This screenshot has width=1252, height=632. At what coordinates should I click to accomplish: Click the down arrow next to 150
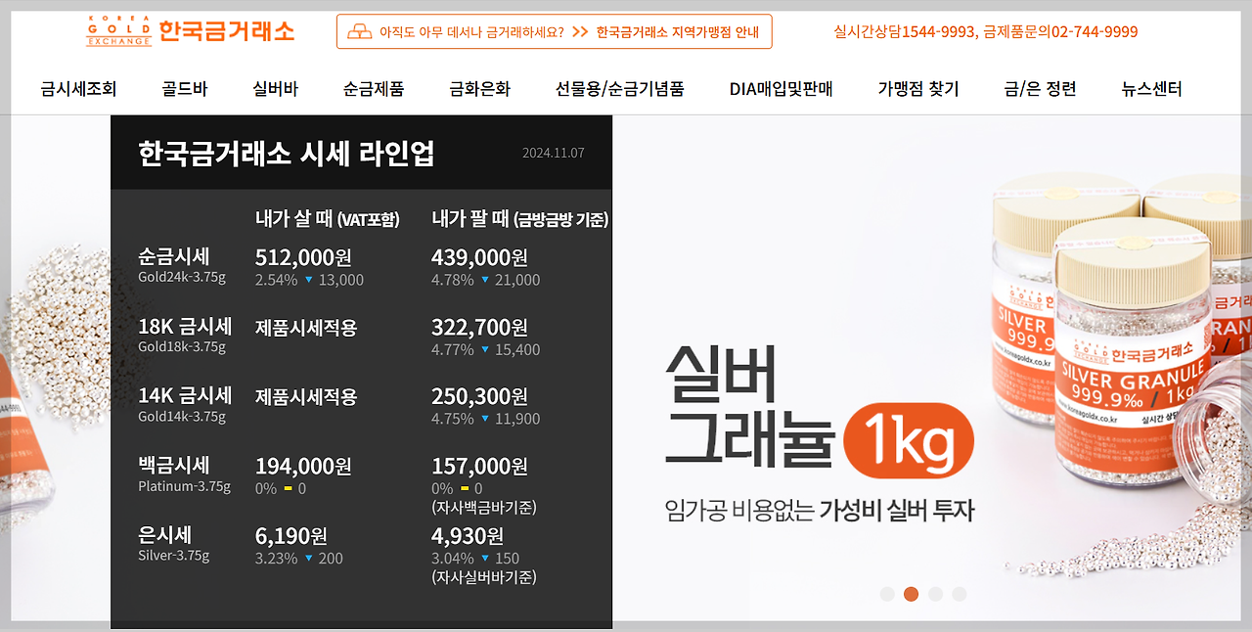[x=484, y=559]
